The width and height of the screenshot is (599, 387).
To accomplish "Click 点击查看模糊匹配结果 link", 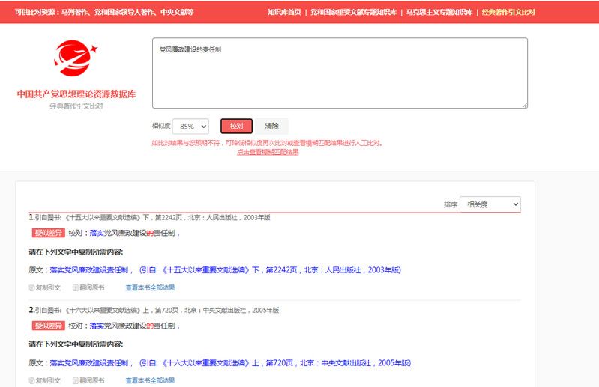I will pos(268,152).
